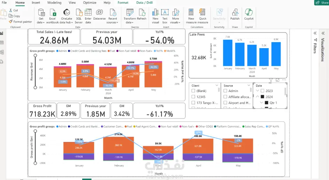This screenshot has height=180, width=329.
Task: Click the Revenue zoom slider top handle
Action: click(x=35, y=55)
